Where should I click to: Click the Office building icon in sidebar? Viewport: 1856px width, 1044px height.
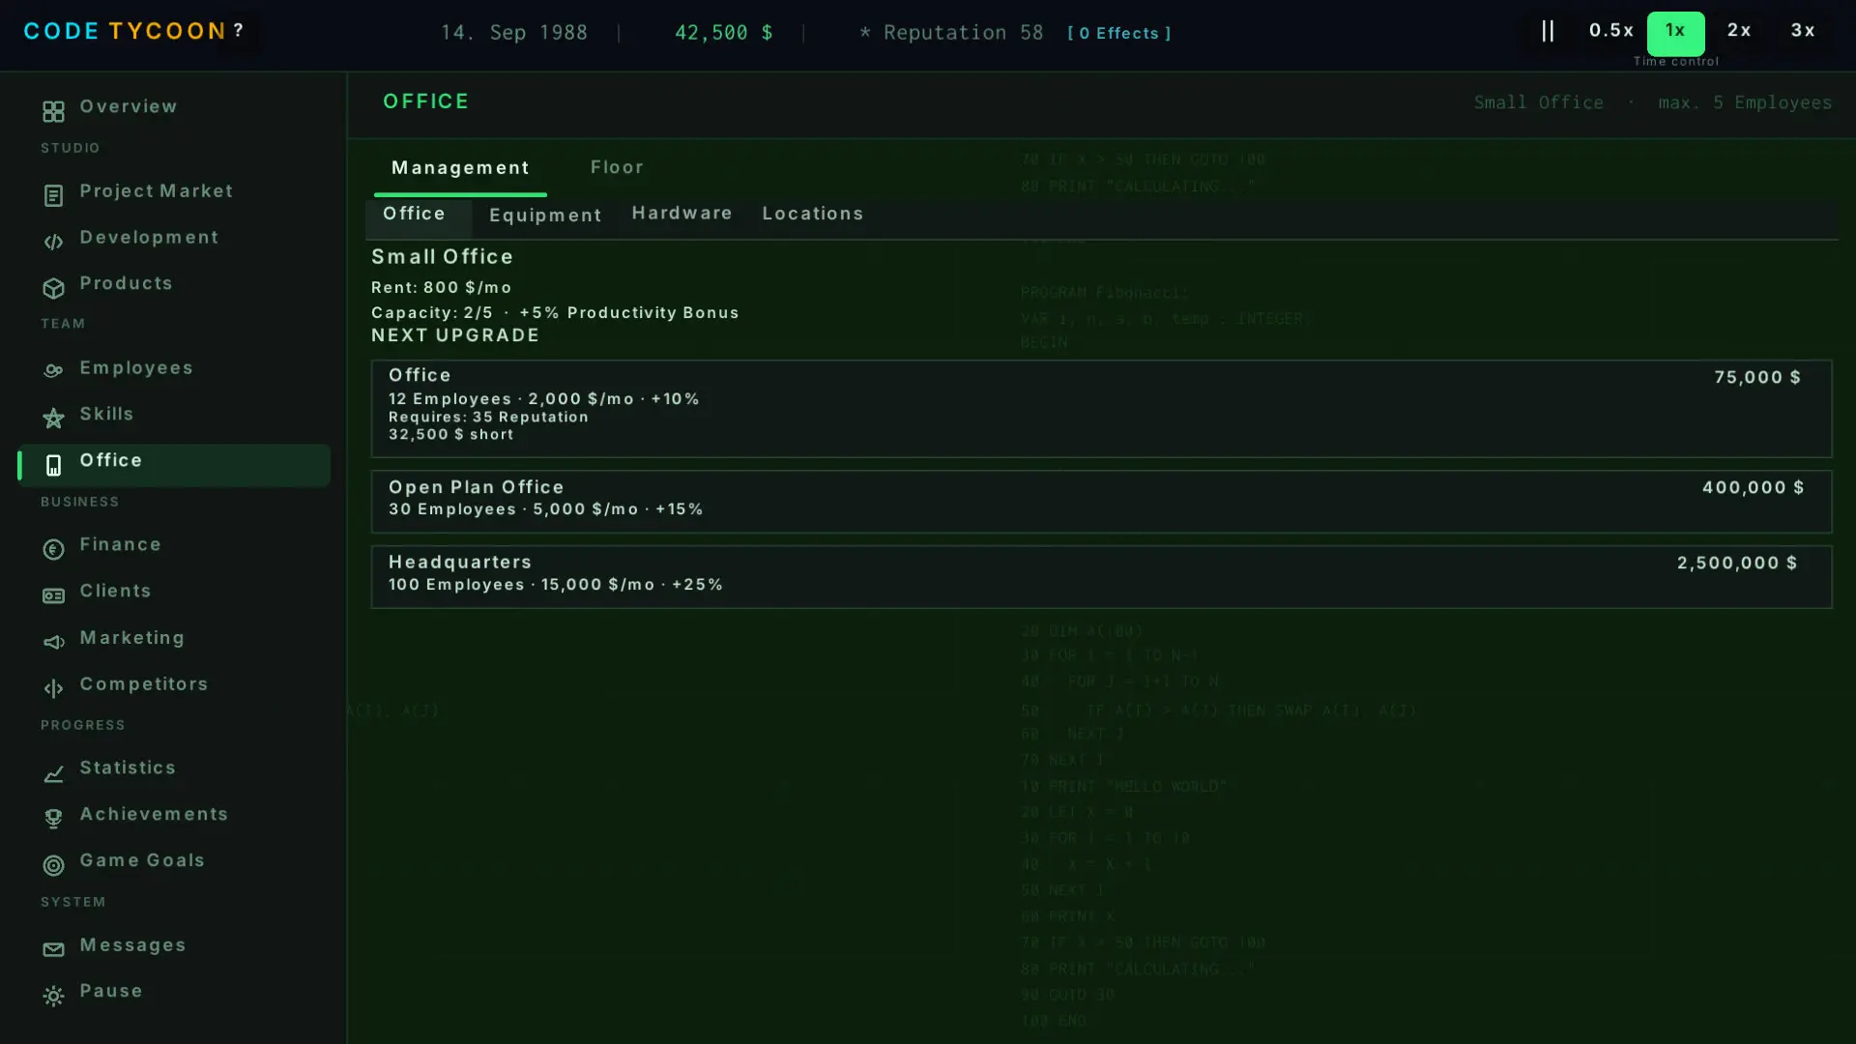pos(53,466)
